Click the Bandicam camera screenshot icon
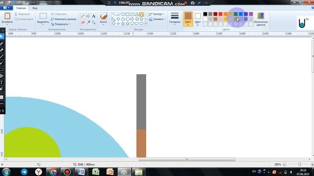The height and width of the screenshot is (176, 314). [x=192, y=3]
